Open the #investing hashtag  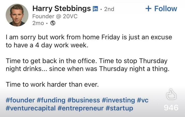tap(118, 101)
